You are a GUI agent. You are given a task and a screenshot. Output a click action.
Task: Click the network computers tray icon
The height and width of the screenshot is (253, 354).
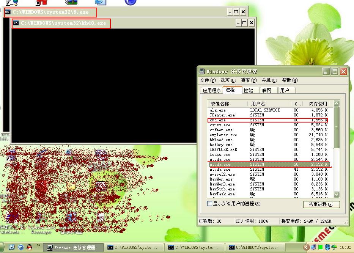tap(313, 247)
